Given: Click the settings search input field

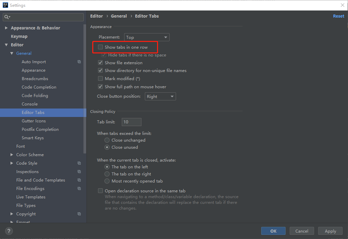Looking at the screenshot, I should pyautogui.click(x=43, y=17).
